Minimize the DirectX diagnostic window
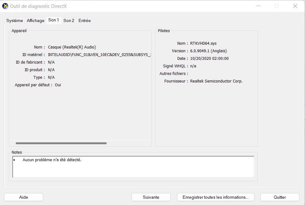305x205 pixels. tap(258, 6)
